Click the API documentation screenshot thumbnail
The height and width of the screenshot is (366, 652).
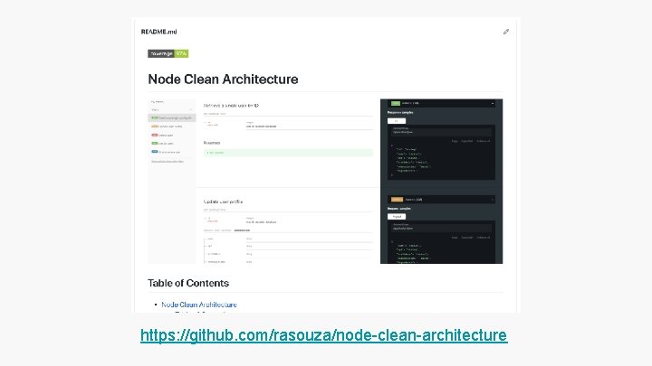pyautogui.click(x=325, y=181)
